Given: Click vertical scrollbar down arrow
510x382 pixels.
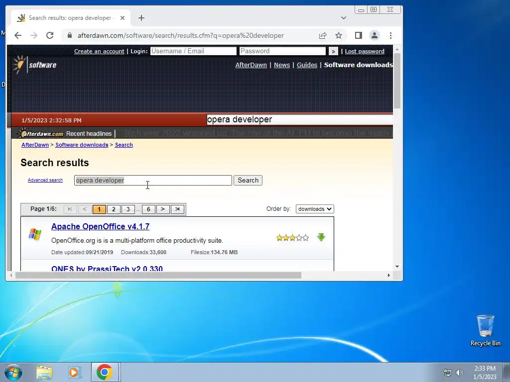Looking at the screenshot, I should click(397, 267).
